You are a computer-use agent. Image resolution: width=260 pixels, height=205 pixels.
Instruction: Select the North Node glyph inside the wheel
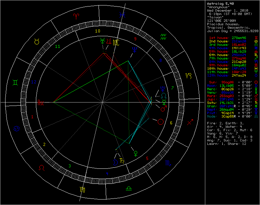[164, 96]
